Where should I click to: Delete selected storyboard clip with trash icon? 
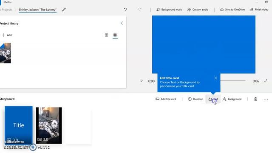pos(256,99)
